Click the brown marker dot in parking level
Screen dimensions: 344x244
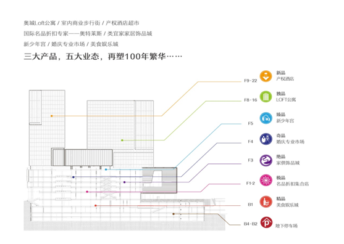point(174,214)
